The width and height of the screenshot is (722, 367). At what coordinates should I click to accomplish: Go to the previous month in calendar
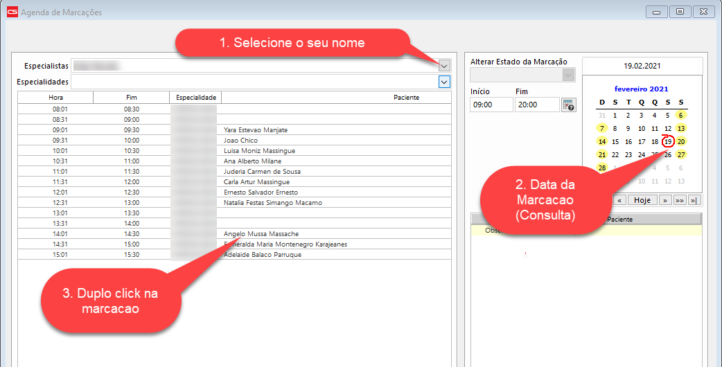point(621,200)
